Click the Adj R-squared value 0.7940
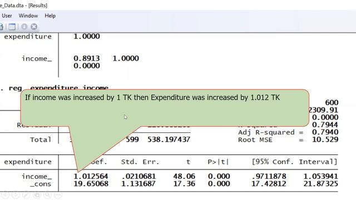The width and height of the screenshot is (356, 200). (x=325, y=132)
